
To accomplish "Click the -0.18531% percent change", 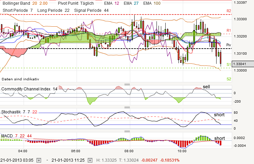I will point(170,160).
